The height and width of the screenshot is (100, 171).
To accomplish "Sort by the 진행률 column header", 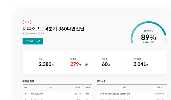I will pos(87,87).
